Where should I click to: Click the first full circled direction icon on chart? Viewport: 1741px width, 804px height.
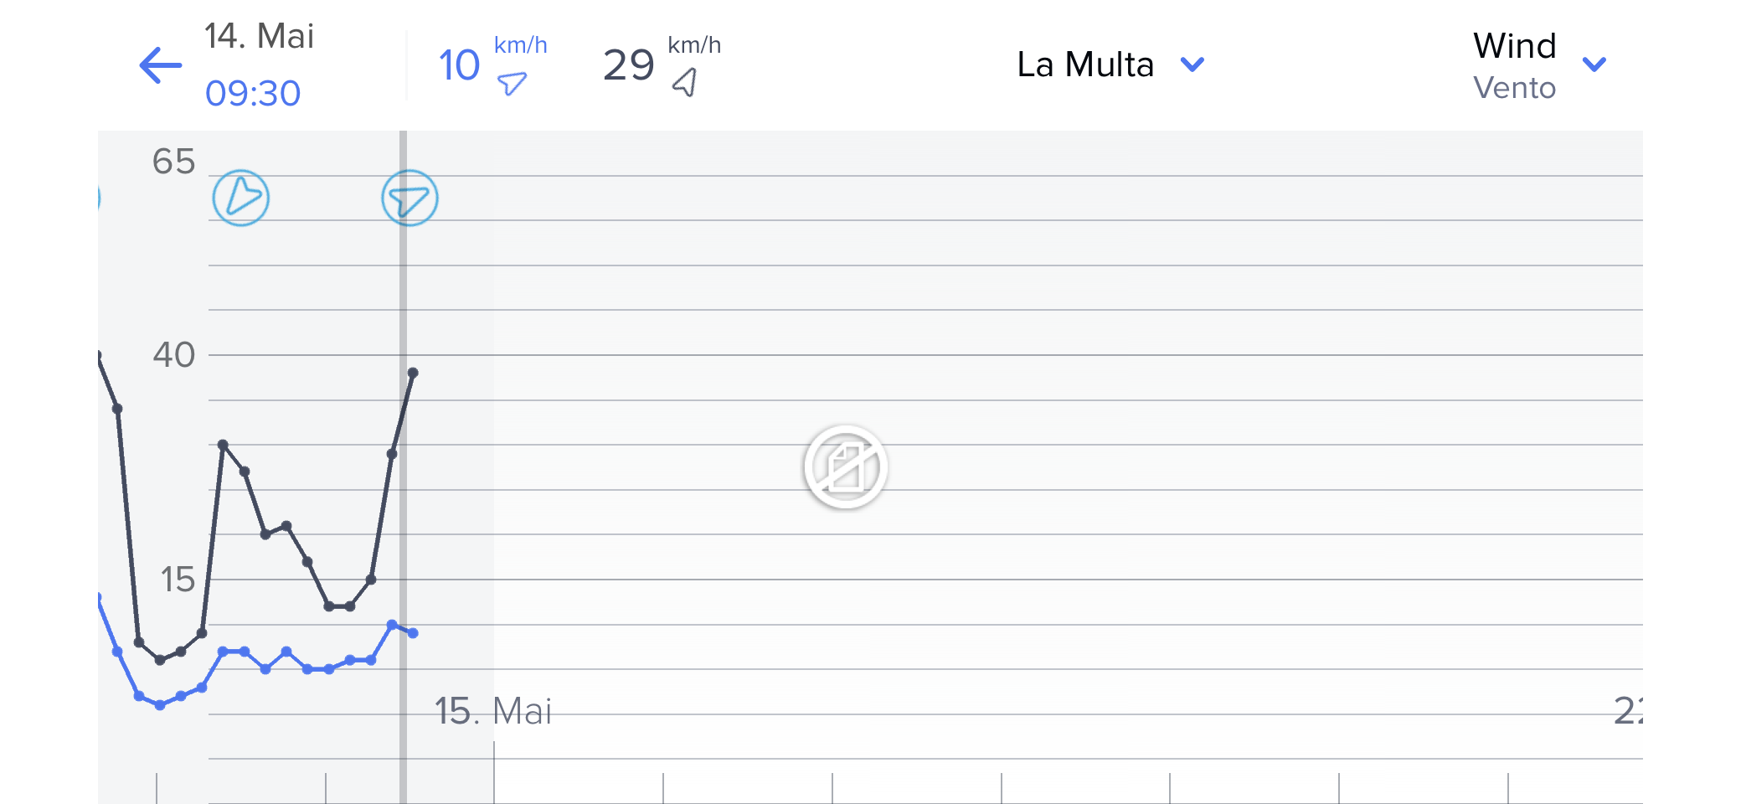point(241,198)
